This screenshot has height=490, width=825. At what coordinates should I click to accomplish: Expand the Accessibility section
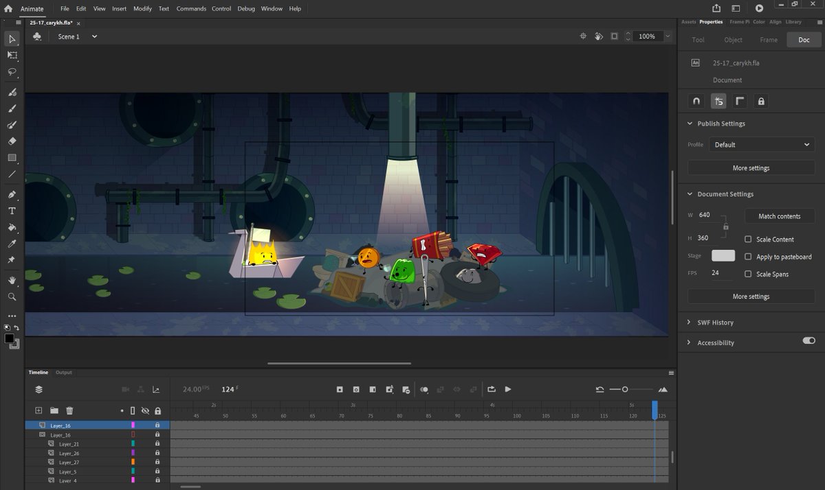point(690,342)
